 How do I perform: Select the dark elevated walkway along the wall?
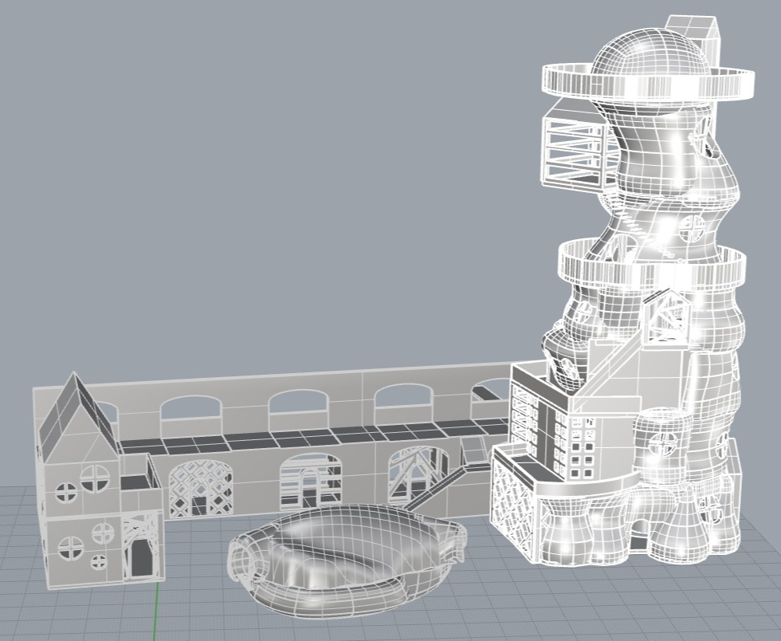tap(303, 437)
